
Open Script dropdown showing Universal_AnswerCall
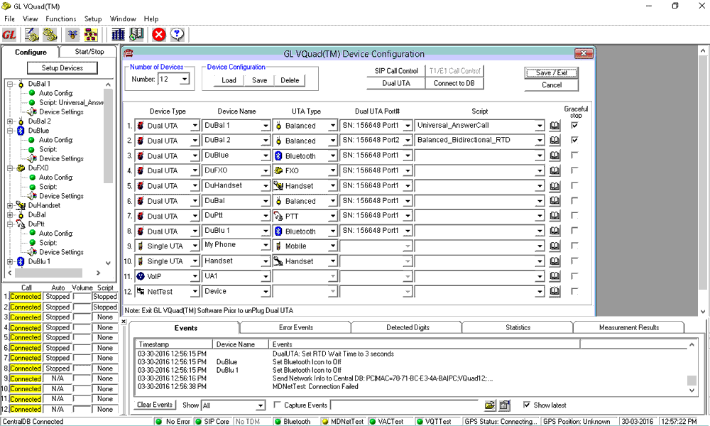(540, 126)
